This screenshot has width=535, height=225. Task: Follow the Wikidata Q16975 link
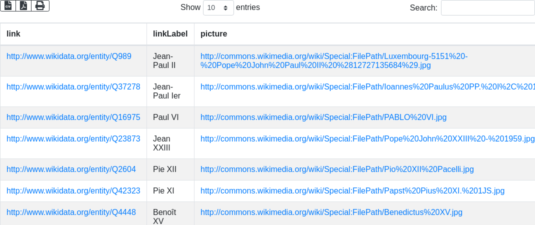73,117
